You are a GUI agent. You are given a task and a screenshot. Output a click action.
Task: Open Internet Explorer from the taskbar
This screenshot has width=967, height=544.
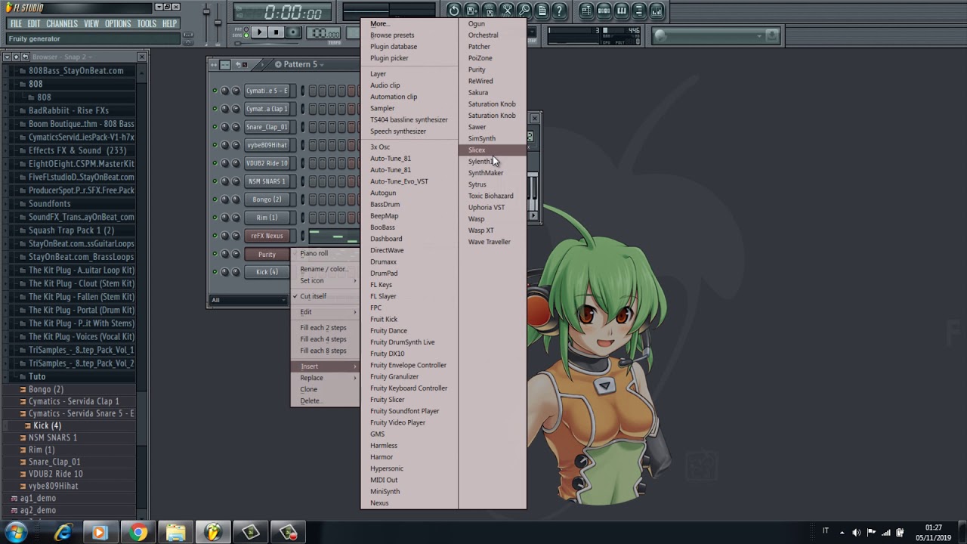[x=63, y=533]
